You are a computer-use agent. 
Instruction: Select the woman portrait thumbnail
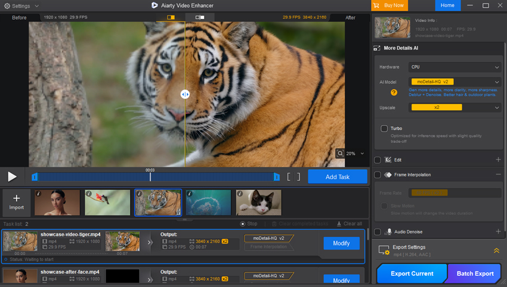(x=57, y=202)
